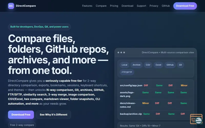This screenshot has height=128, width=205.
Task: Select the Git source chip
Action: click(180, 65)
